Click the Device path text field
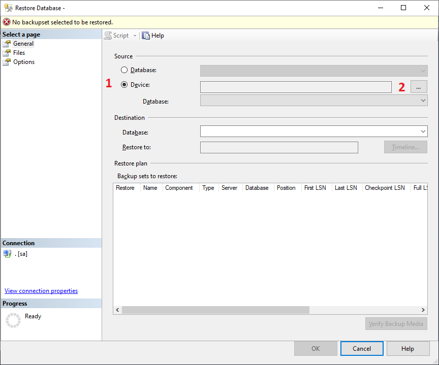The image size is (439, 365). click(x=296, y=87)
